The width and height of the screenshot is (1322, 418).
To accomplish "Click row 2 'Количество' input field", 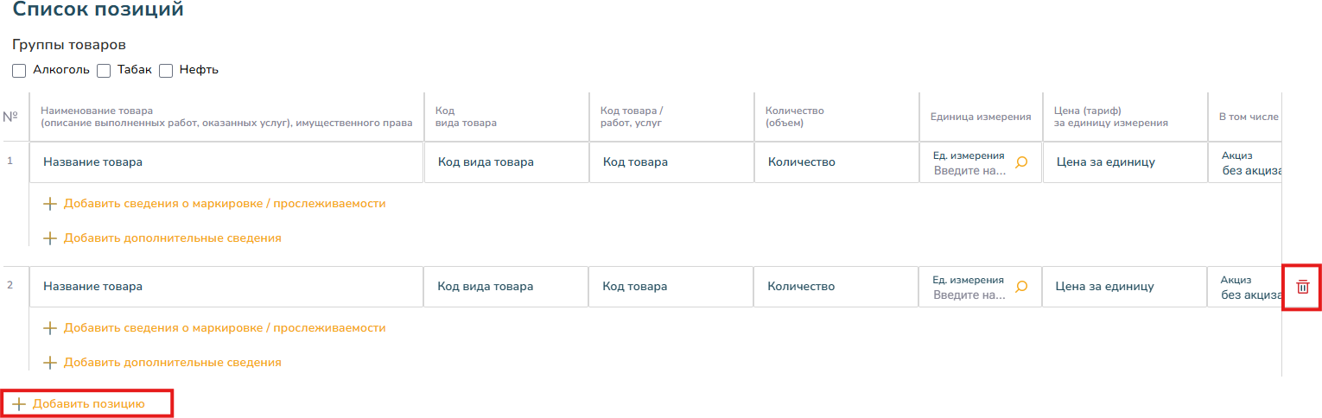I will tap(836, 287).
